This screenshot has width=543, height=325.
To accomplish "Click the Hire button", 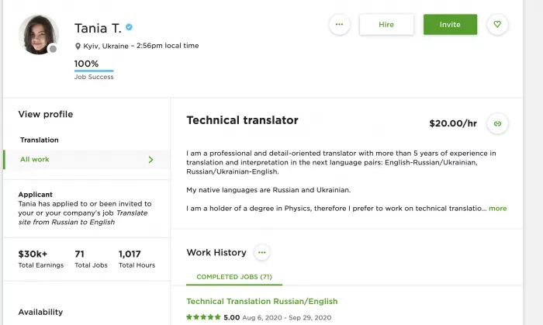I will tap(386, 25).
